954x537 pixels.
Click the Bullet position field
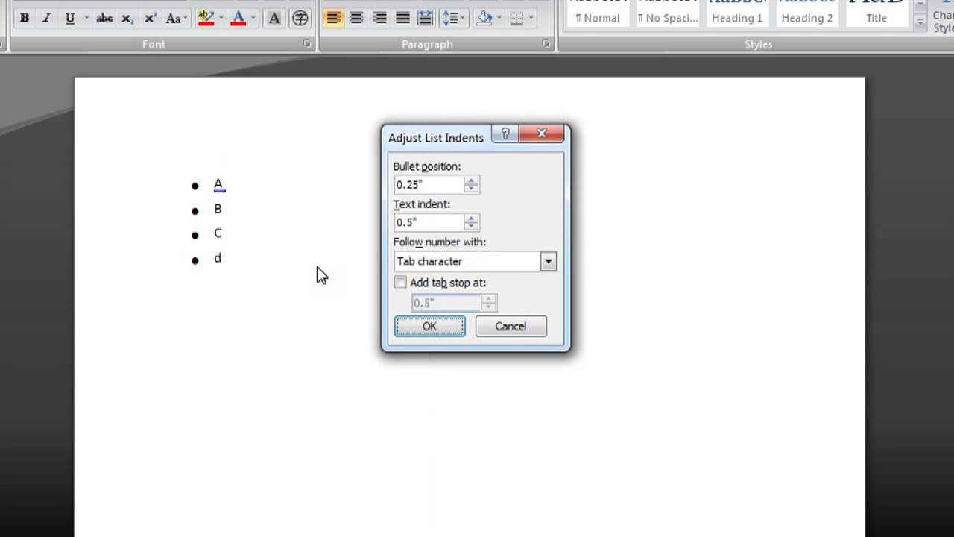(429, 184)
